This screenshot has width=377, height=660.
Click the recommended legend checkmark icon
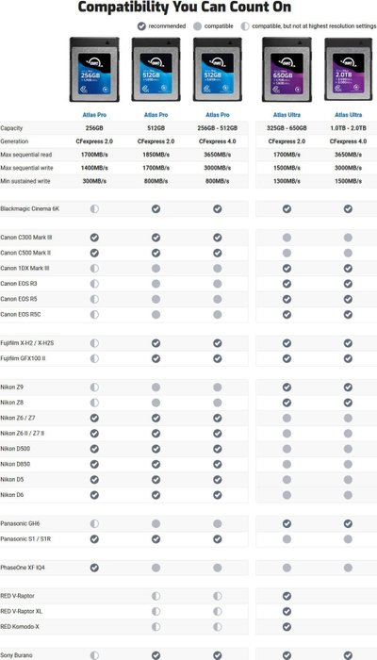pyautogui.click(x=141, y=26)
